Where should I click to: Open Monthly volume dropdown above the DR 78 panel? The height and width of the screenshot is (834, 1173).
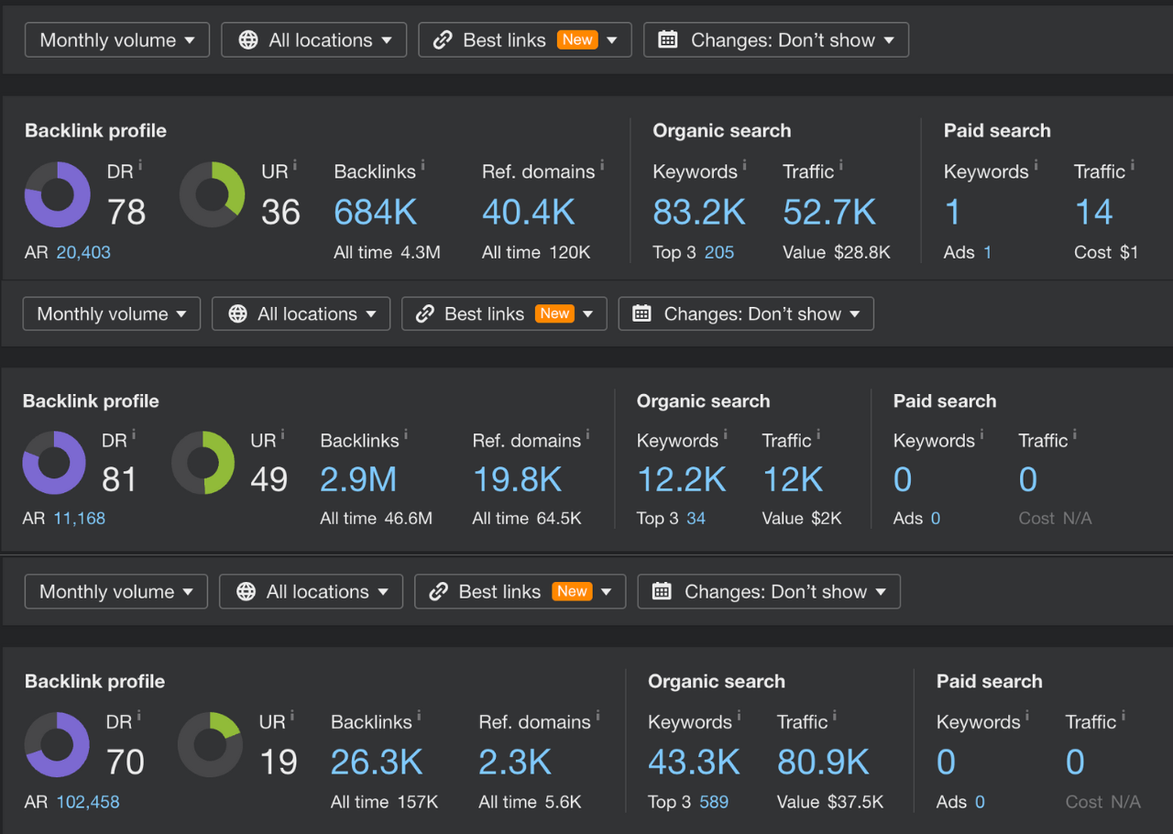117,40
